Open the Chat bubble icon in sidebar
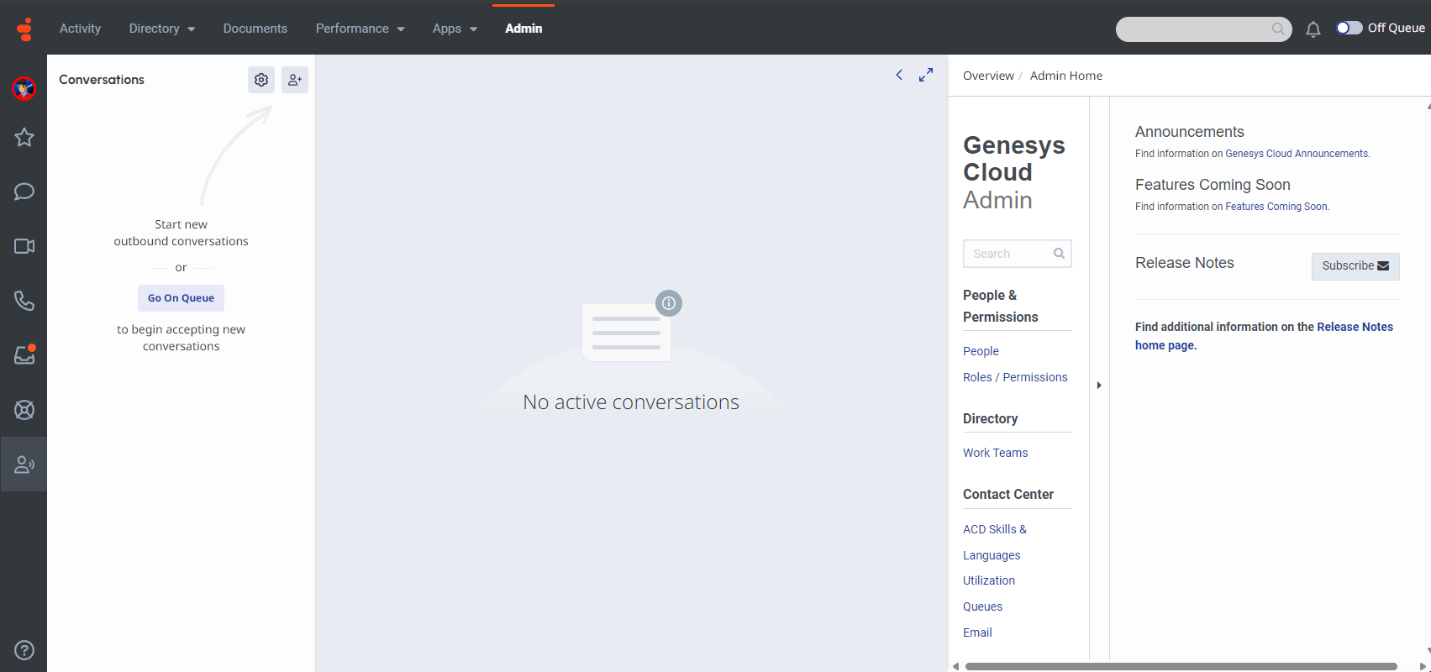 click(x=24, y=192)
